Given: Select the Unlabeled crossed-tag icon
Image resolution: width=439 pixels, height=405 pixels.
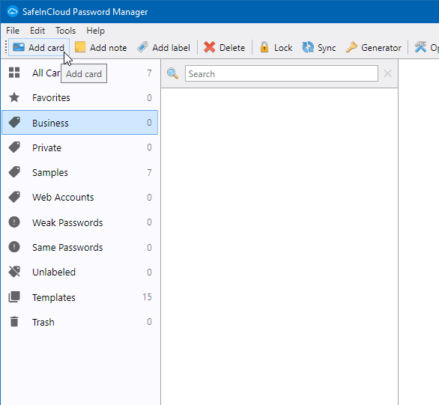Looking at the screenshot, I should click(14, 272).
